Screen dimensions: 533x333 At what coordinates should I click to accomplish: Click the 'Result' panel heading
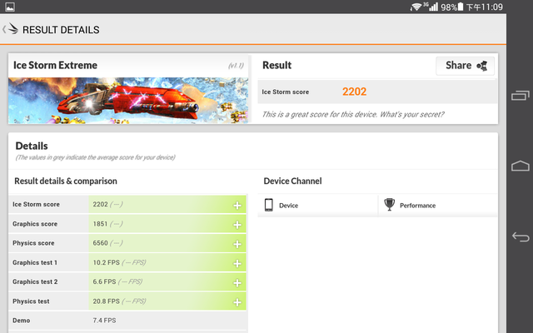276,65
